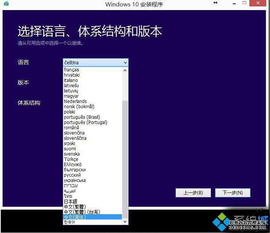Select 日本語 in language list
The width and height of the screenshot is (270, 233).
click(93, 201)
